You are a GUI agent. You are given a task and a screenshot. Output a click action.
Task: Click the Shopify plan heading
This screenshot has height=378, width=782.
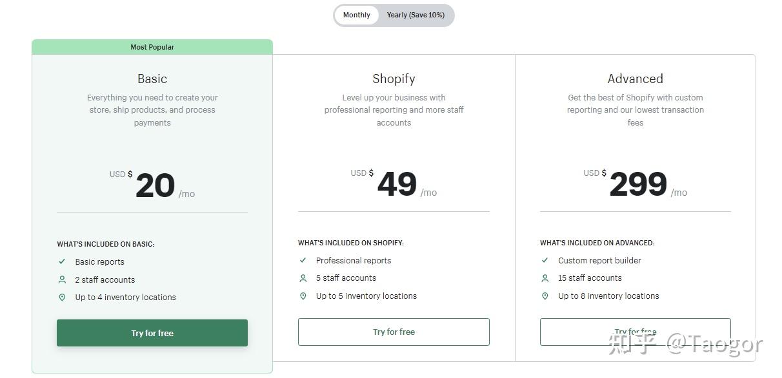394,79
